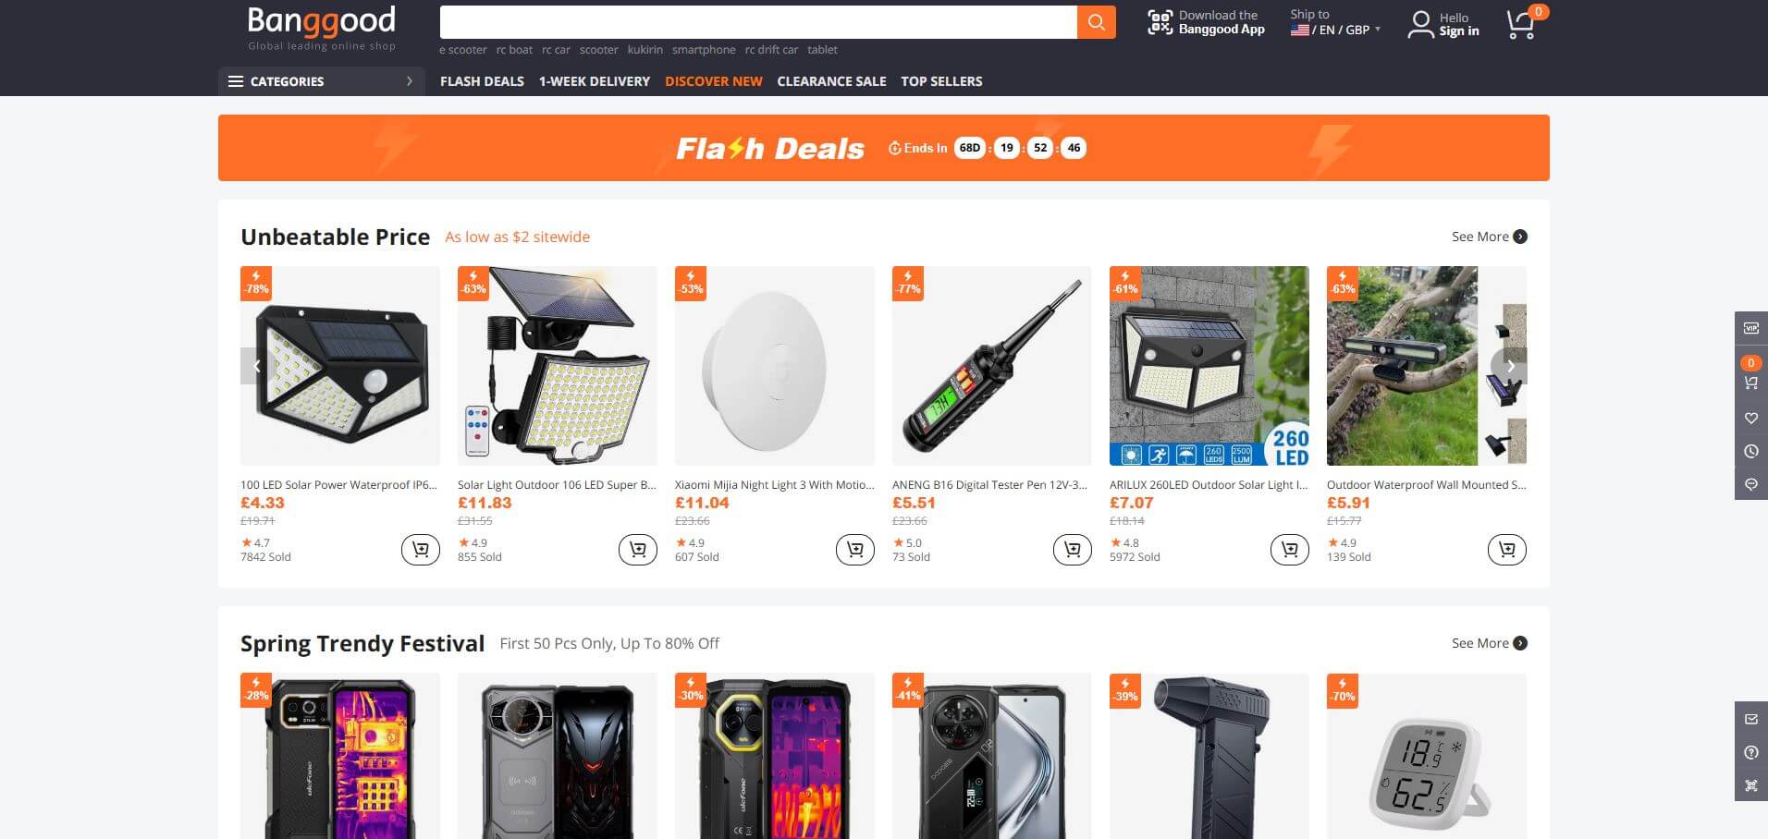The image size is (1768, 839).
Task: Open wishlist heart icon in right sidebar
Action: [x=1750, y=418]
